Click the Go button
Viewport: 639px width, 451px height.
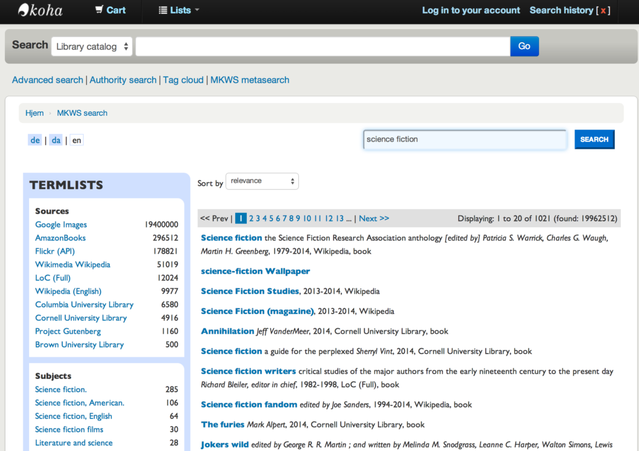click(x=524, y=47)
